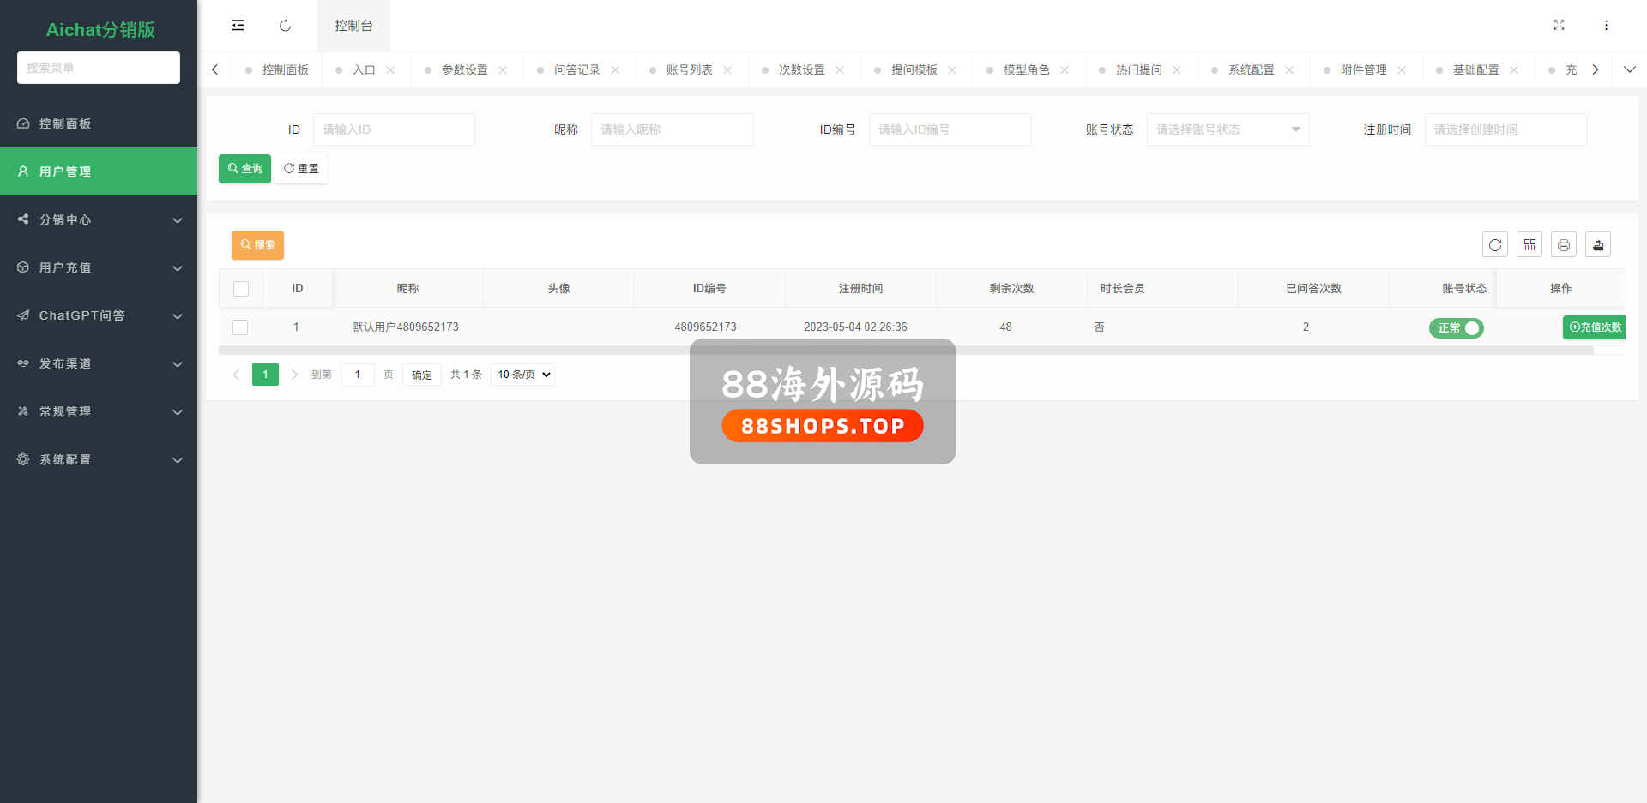
Task: Open the column filter grid icon
Action: [1529, 245]
